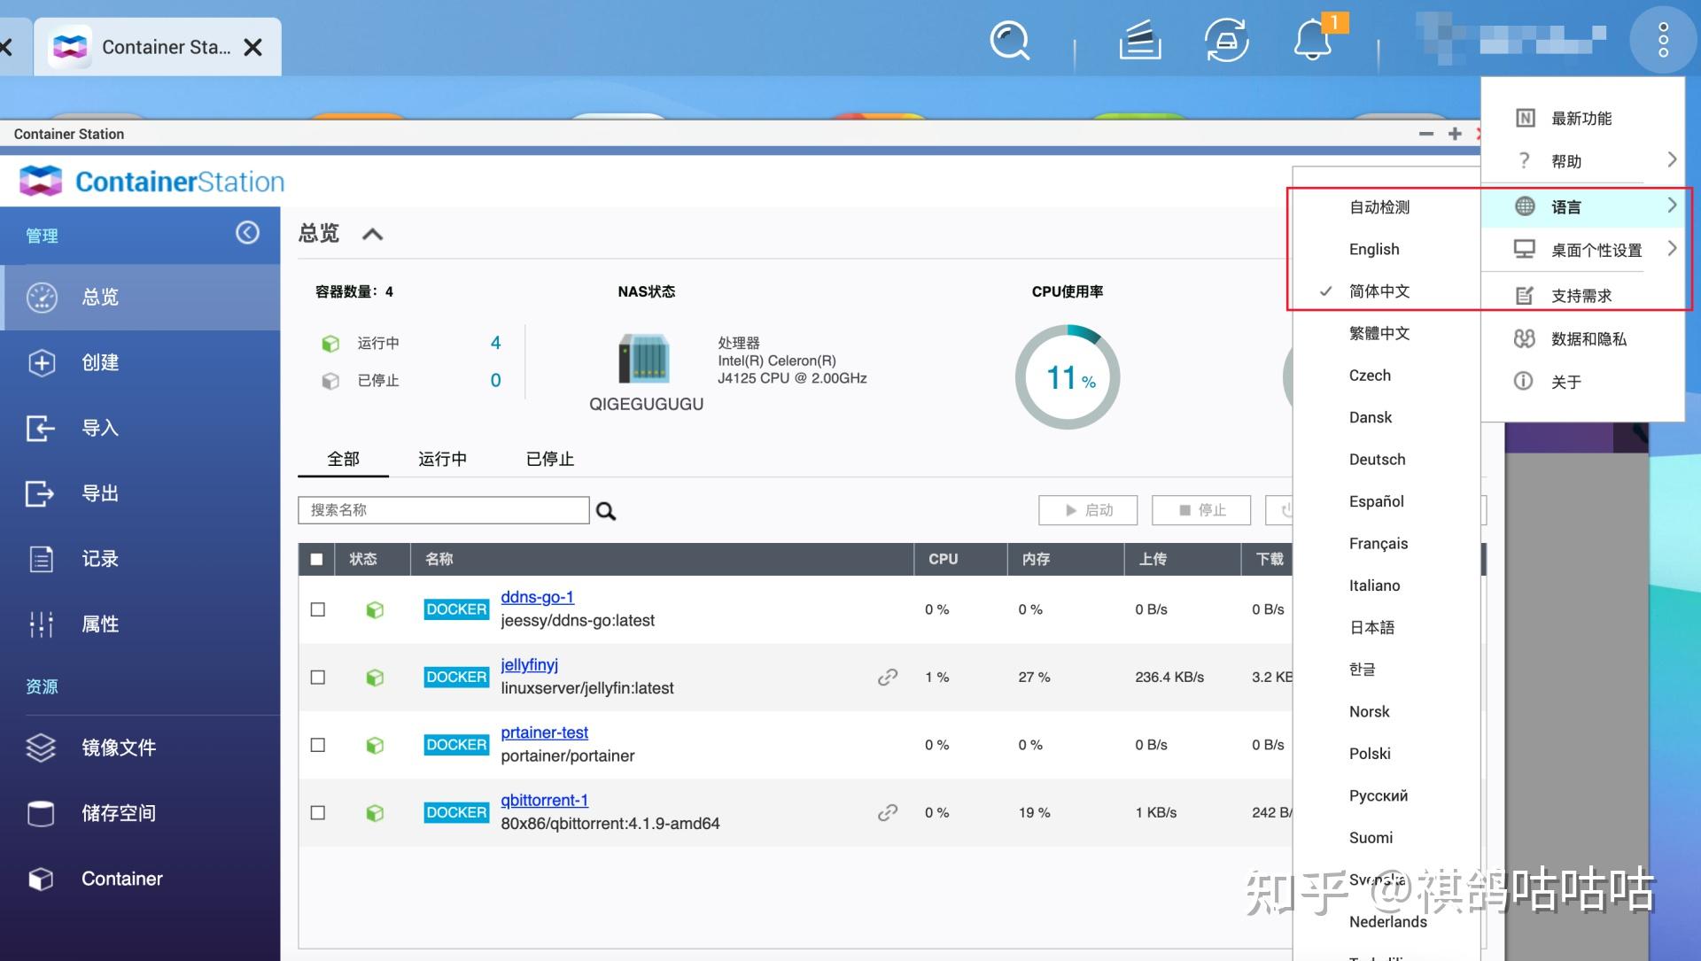1701x961 pixels.
Task: Click the 启动 start button
Action: tap(1088, 510)
